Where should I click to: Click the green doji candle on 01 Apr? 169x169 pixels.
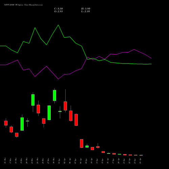tap(60, 112)
